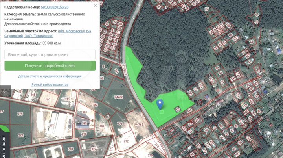Image resolution: width=283 pixels, height=158 pixels.
Task: Click 'Ручной выбор вариантов' link
Action: [50, 84]
